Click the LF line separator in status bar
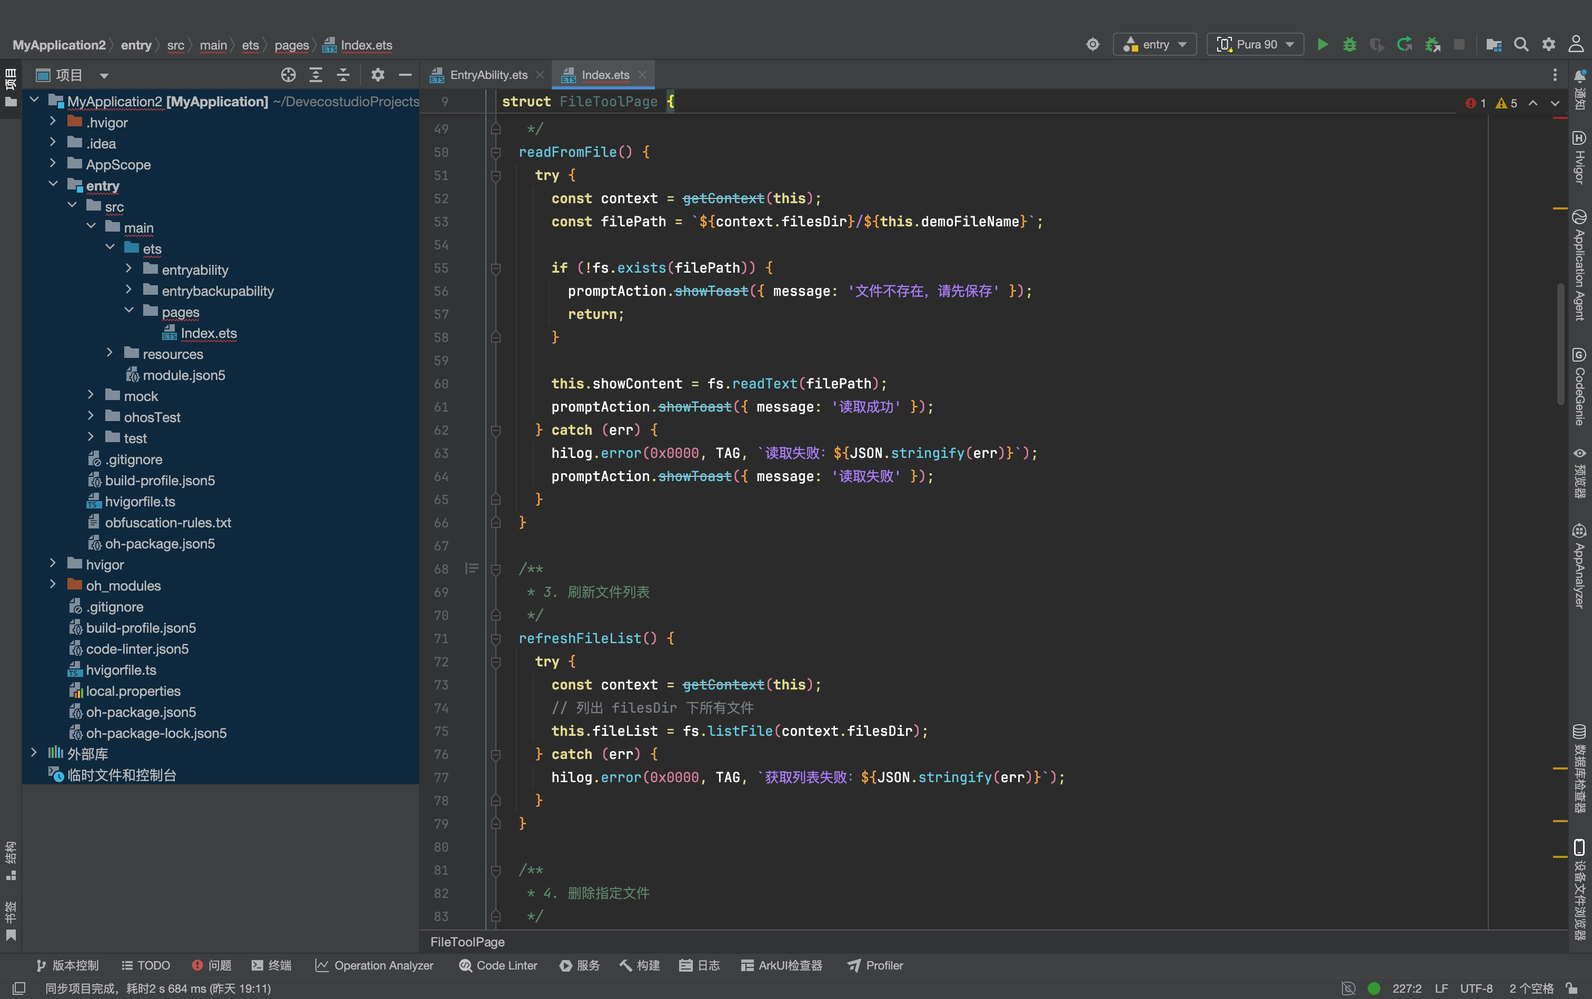The height and width of the screenshot is (999, 1592). tap(1441, 988)
